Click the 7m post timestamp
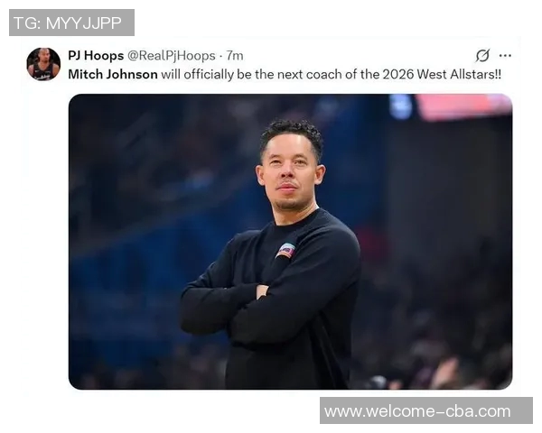The height and width of the screenshot is (433, 542). (x=235, y=56)
